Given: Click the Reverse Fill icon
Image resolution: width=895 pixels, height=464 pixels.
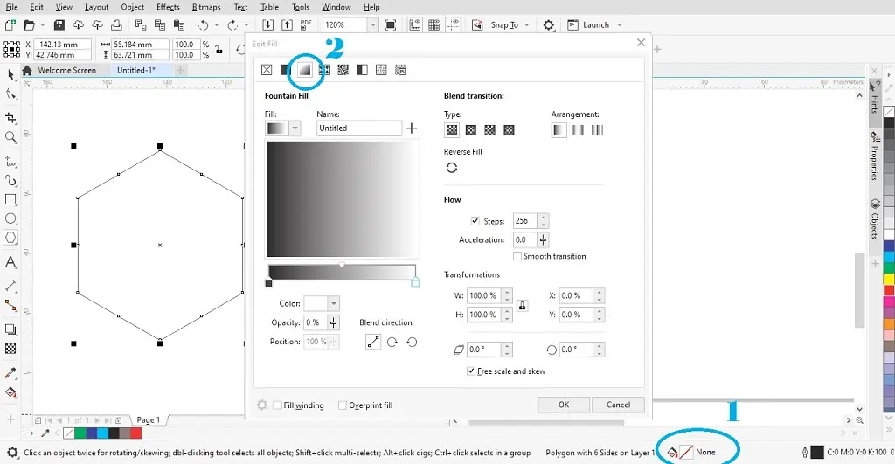Looking at the screenshot, I should point(452,168).
